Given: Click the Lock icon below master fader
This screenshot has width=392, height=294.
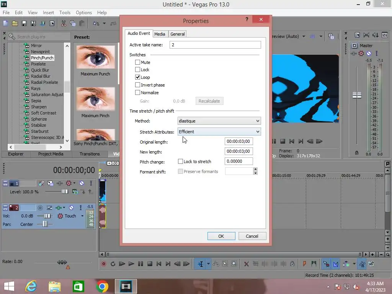Looking at the screenshot, I should pyautogui.click(x=357, y=153).
